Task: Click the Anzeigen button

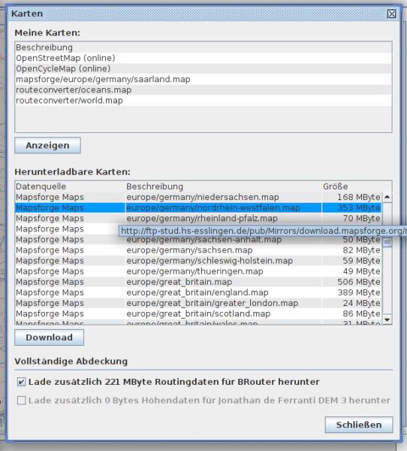Action: (48, 145)
